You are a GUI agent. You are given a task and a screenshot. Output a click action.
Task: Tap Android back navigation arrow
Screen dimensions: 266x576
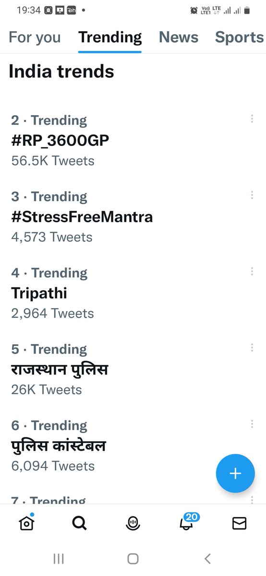207,558
